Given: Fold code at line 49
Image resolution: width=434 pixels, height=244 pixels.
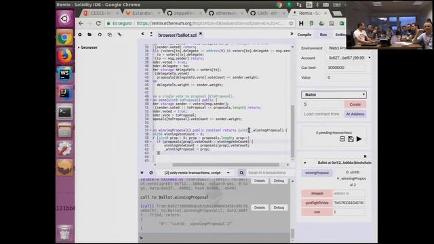Looking at the screenshot, I should tap(151, 100).
